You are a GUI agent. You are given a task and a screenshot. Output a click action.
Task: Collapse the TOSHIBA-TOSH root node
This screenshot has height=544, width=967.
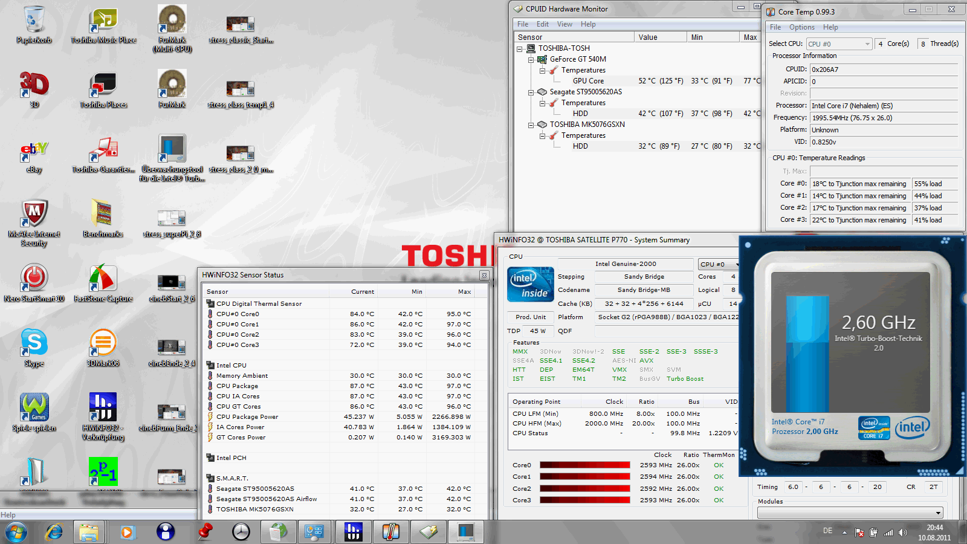click(520, 48)
